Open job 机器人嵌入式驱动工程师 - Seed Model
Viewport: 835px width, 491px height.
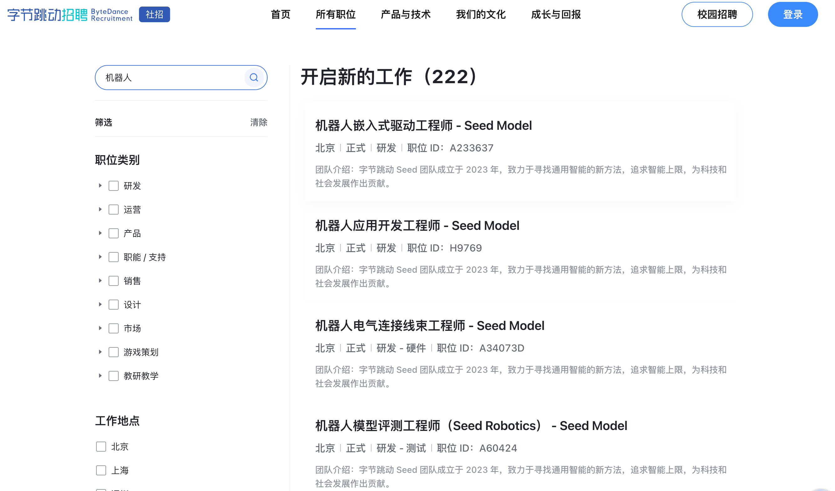coord(423,126)
